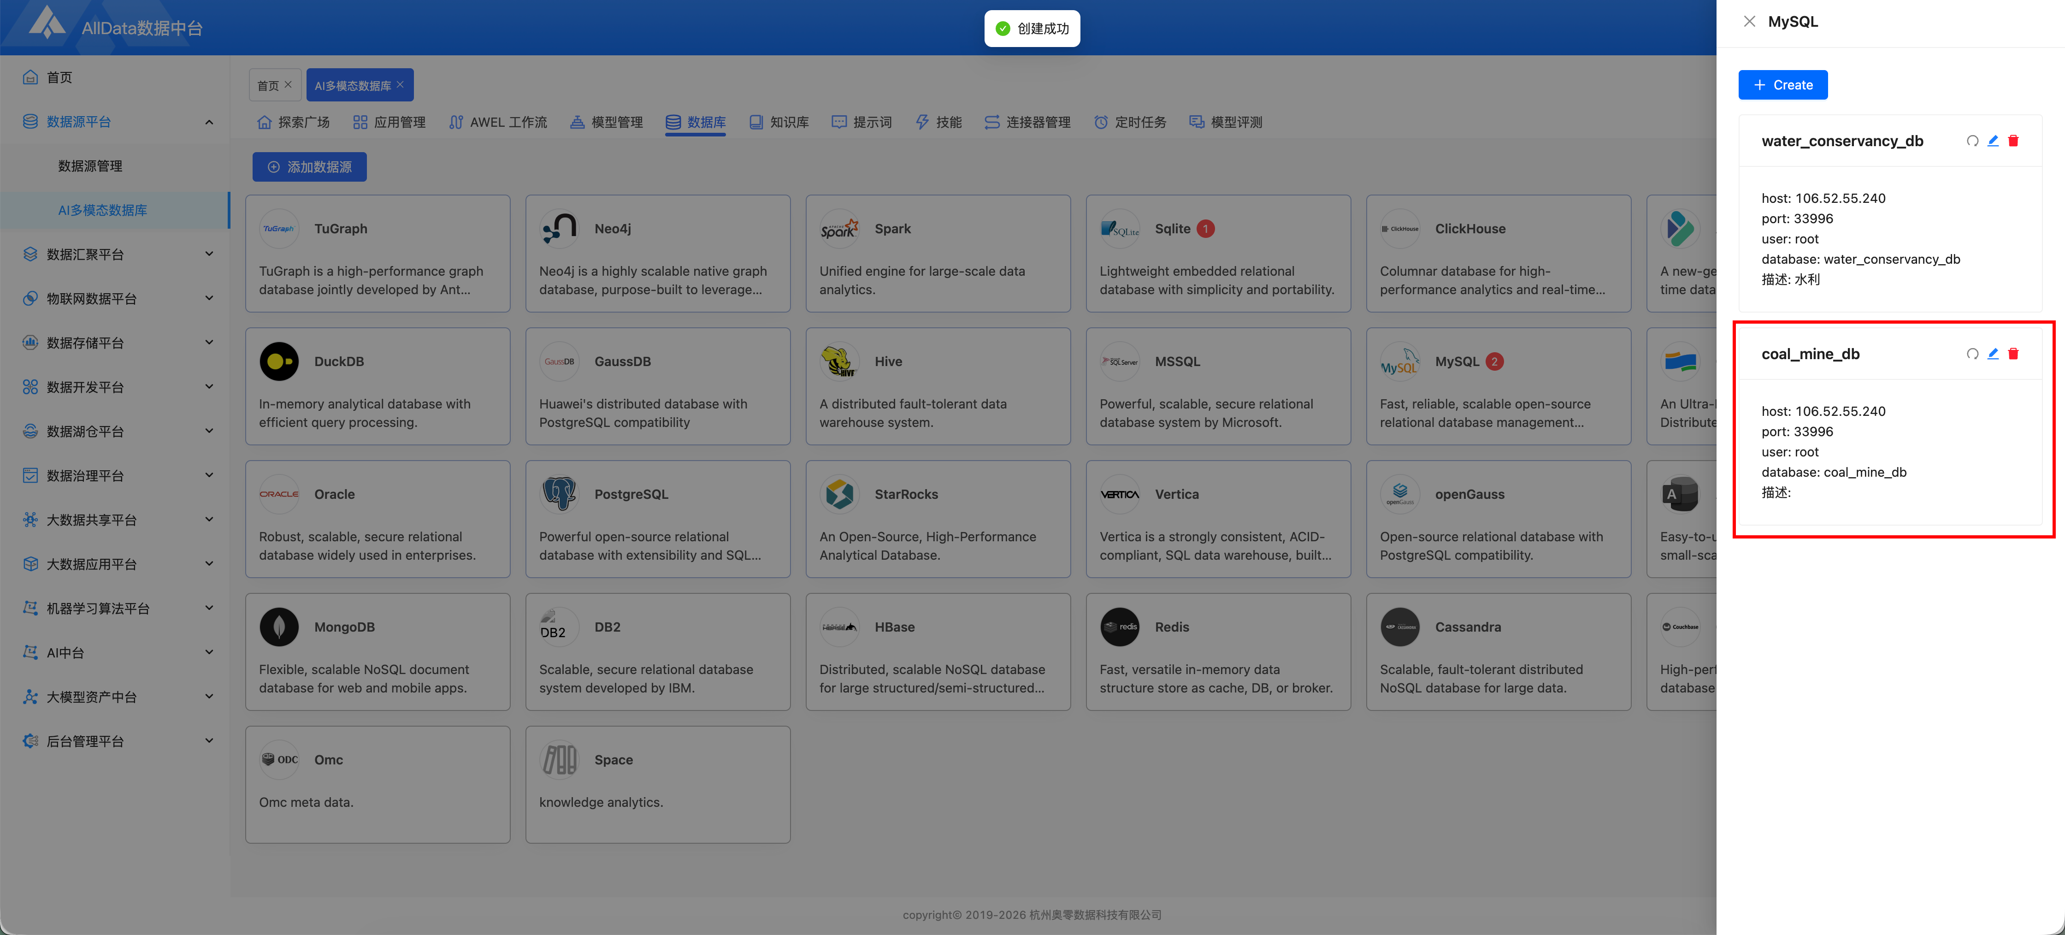Click the StarRocks logo icon

tap(839, 494)
